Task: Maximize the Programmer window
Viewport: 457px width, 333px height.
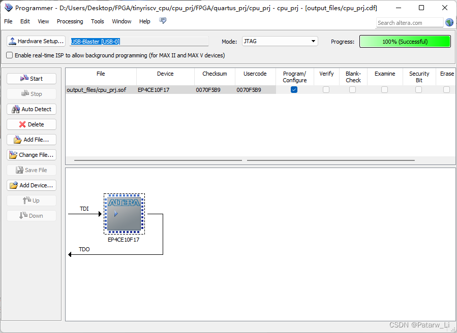Action: 421,8
